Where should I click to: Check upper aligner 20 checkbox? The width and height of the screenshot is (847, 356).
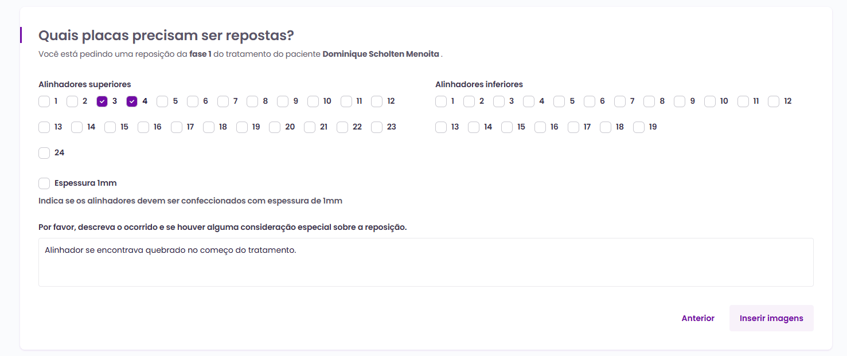click(275, 127)
